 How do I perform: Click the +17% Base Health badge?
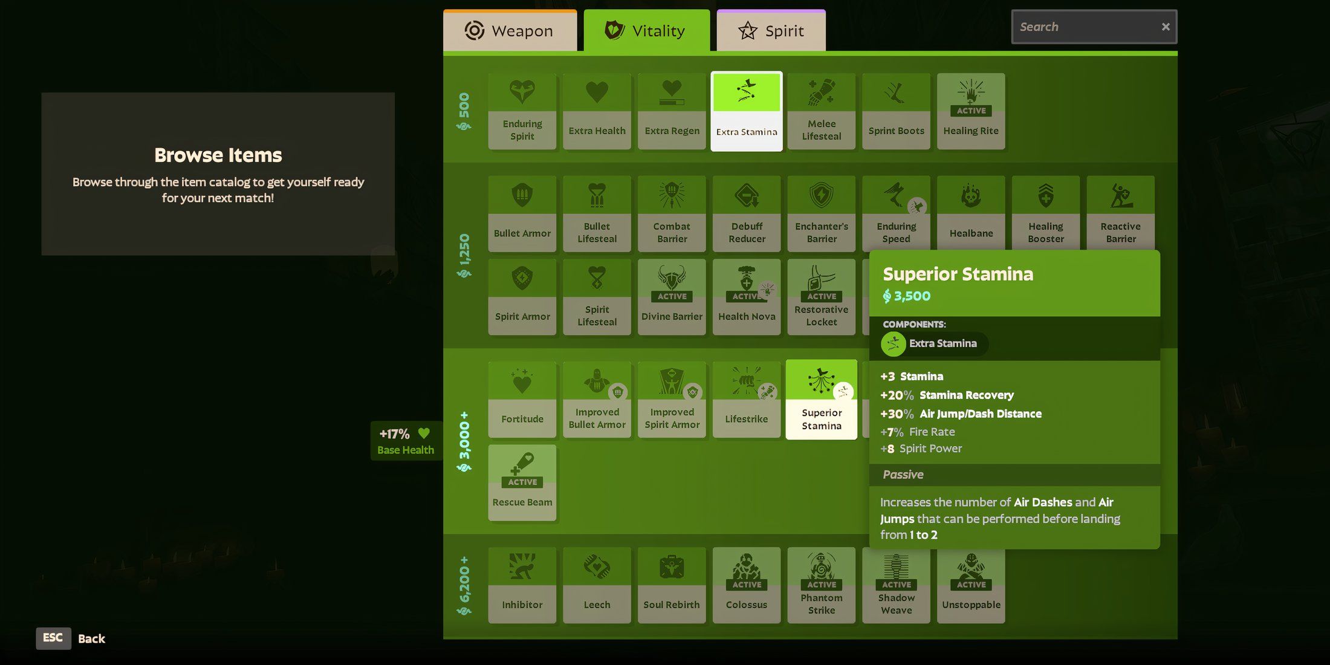406,441
